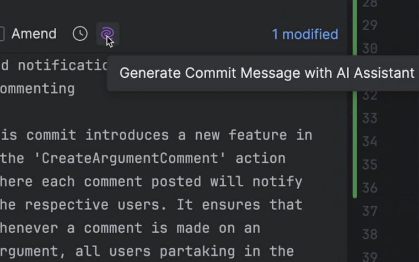419x262 pixels.
Task: Click the 'commit introduces a new feature' line
Action: pyautogui.click(x=156, y=135)
